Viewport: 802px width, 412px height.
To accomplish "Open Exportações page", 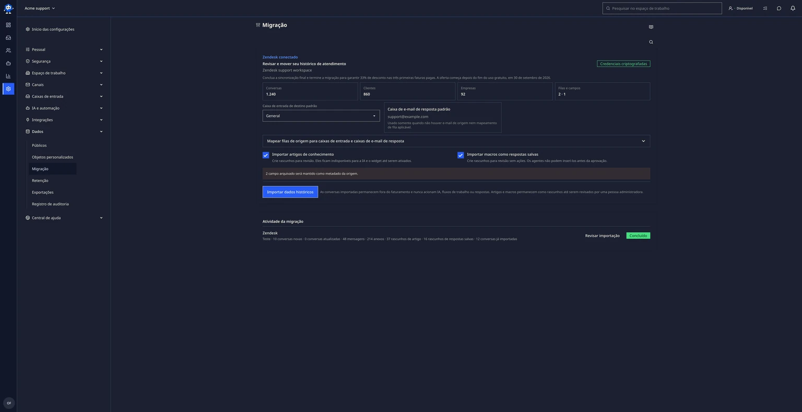I will 43,192.
